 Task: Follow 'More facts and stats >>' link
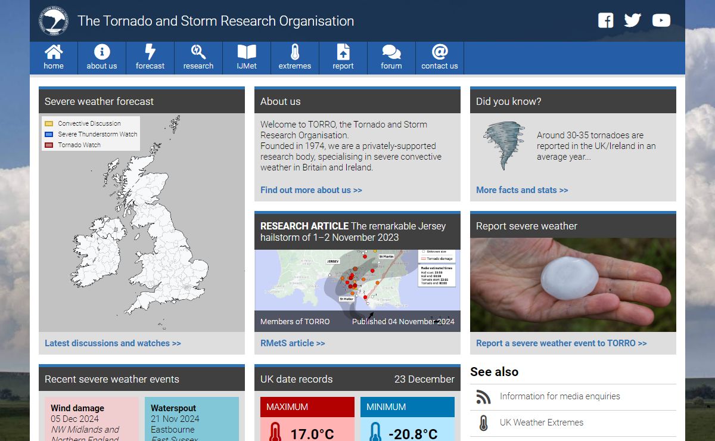coord(522,190)
